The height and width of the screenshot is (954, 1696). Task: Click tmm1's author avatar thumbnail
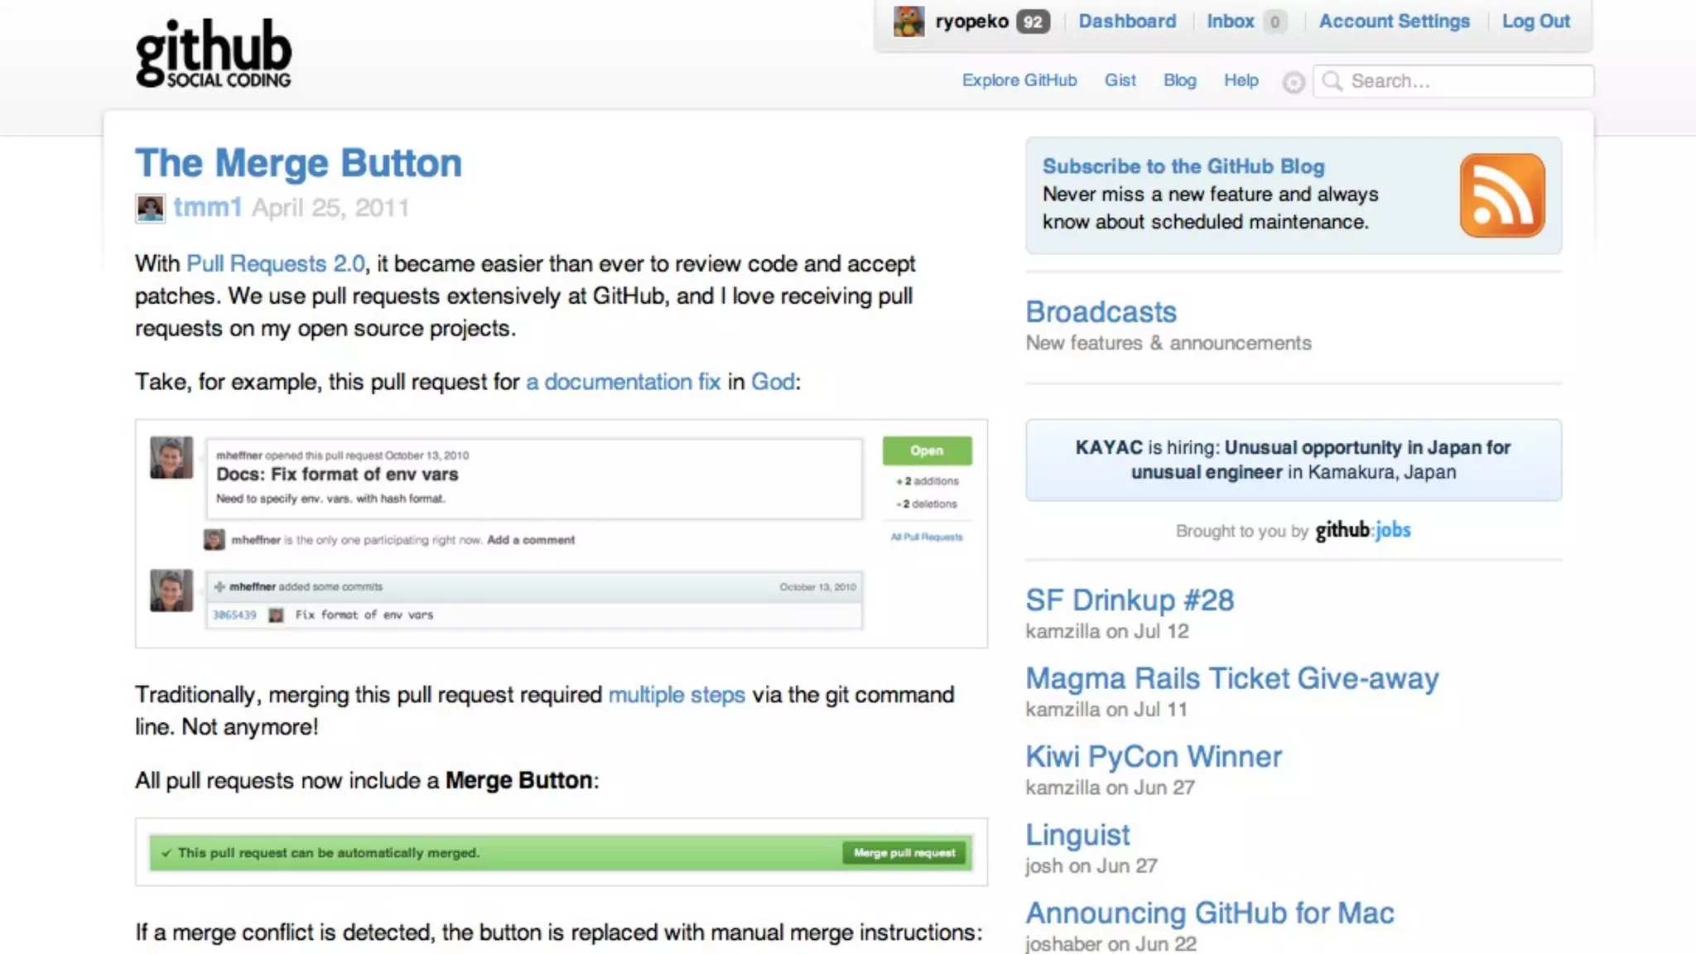pos(150,208)
